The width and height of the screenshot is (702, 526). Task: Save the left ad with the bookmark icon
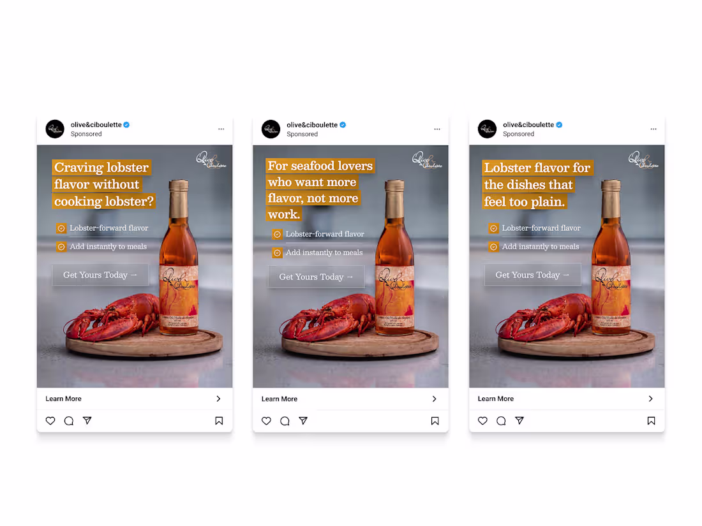click(x=219, y=421)
